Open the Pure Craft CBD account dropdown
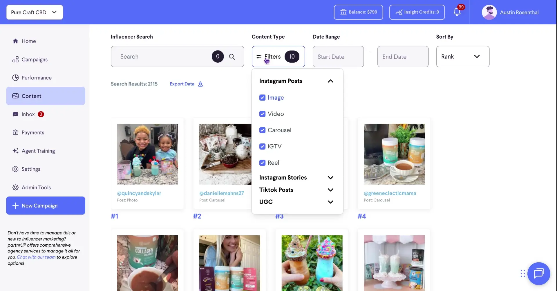Image resolution: width=557 pixels, height=291 pixels. (34, 12)
